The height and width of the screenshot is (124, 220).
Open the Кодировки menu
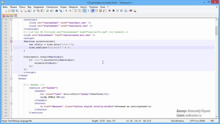38,7
